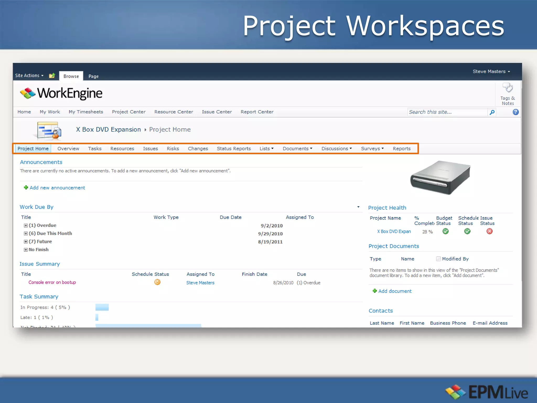Select the Project Home workspace tab

[33, 149]
